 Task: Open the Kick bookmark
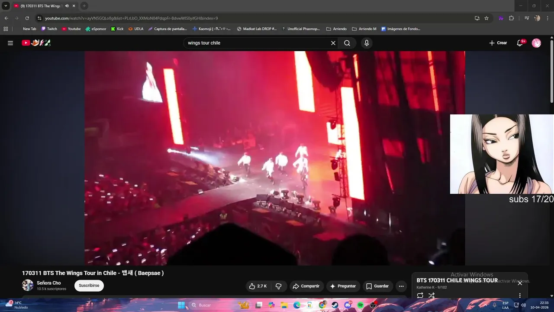point(117,29)
